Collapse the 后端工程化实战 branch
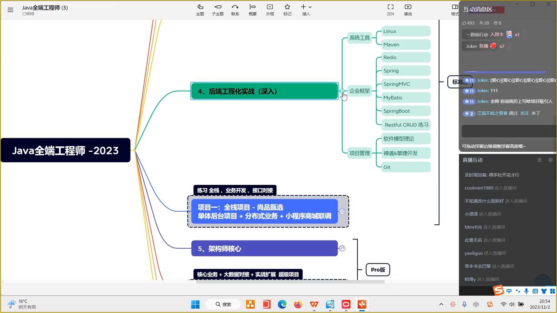 coord(342,91)
